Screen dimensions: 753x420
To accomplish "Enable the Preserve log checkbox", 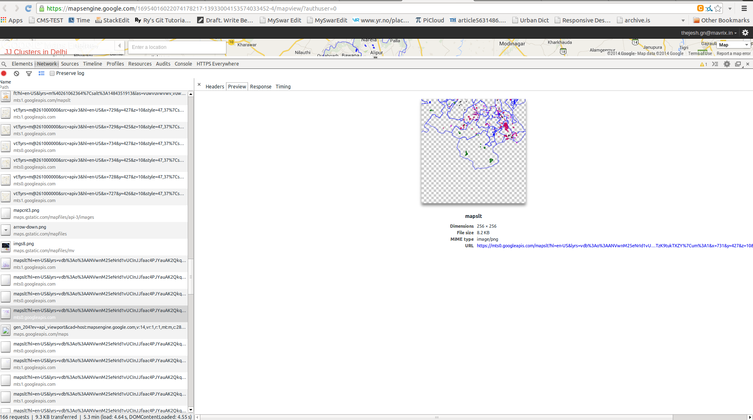I will click(x=52, y=73).
